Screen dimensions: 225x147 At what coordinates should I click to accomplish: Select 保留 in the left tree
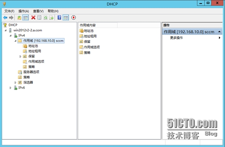pos(31,56)
